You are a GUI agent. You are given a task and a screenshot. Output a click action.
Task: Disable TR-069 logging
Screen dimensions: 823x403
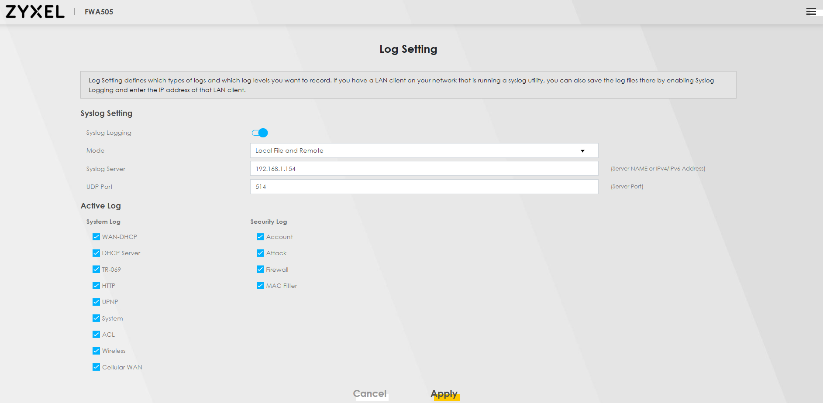(x=96, y=269)
